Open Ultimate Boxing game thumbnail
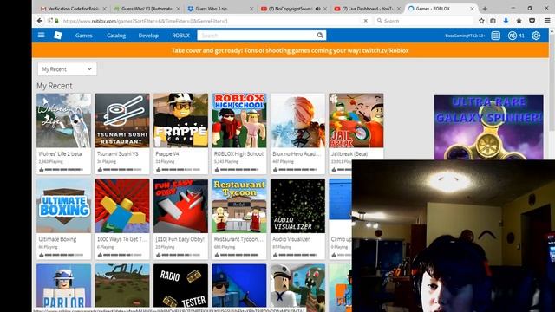 63,206
